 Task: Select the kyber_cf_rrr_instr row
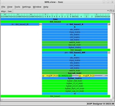click(x=75, y=86)
